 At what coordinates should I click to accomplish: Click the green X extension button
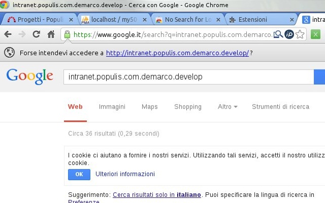point(315,35)
